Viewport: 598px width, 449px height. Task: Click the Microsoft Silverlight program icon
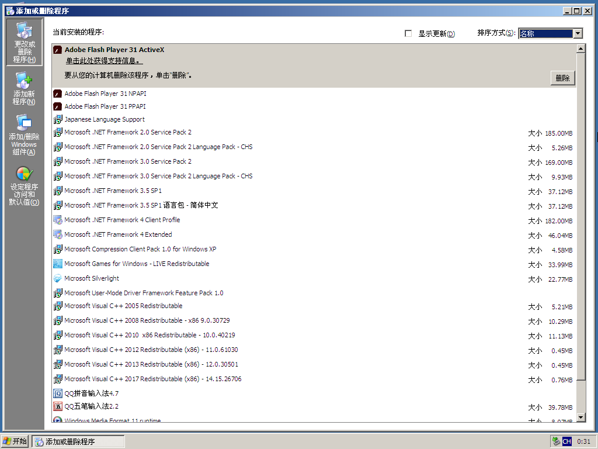[x=57, y=278]
